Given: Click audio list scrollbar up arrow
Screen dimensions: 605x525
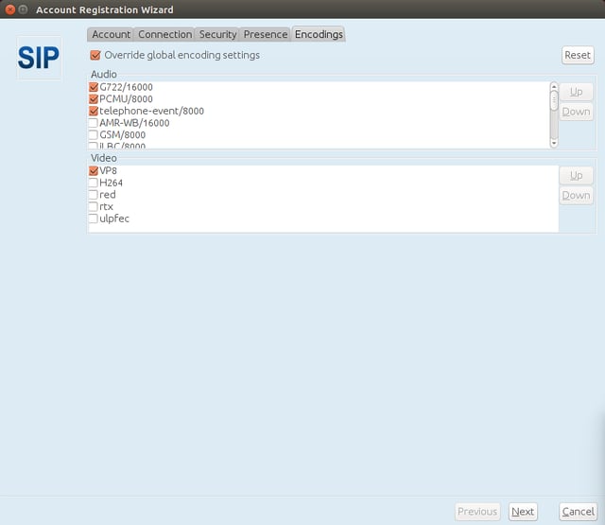Looking at the screenshot, I should (554, 86).
